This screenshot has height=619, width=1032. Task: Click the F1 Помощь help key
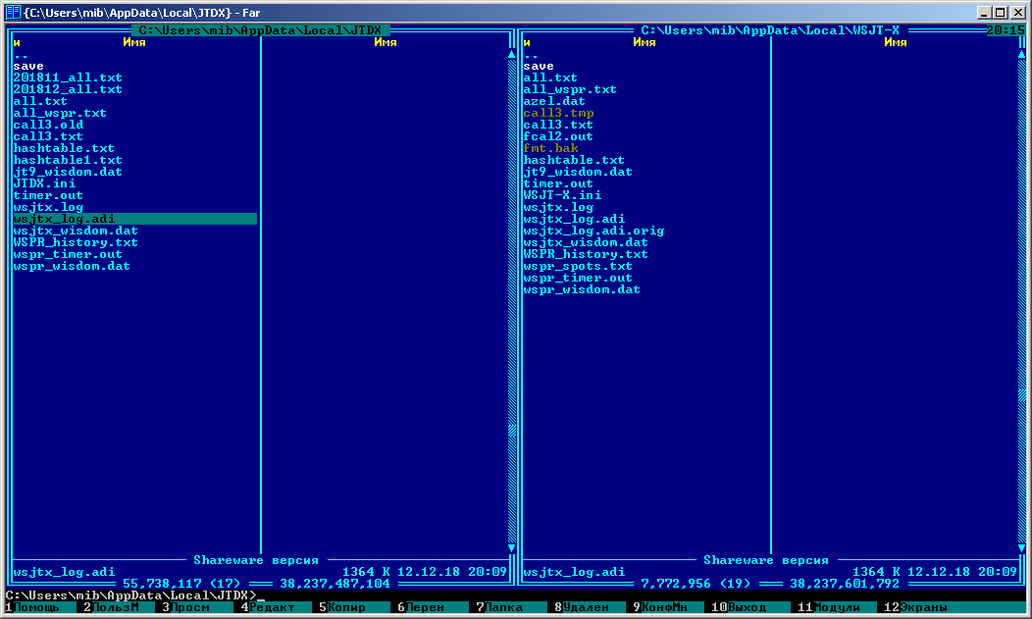35,608
